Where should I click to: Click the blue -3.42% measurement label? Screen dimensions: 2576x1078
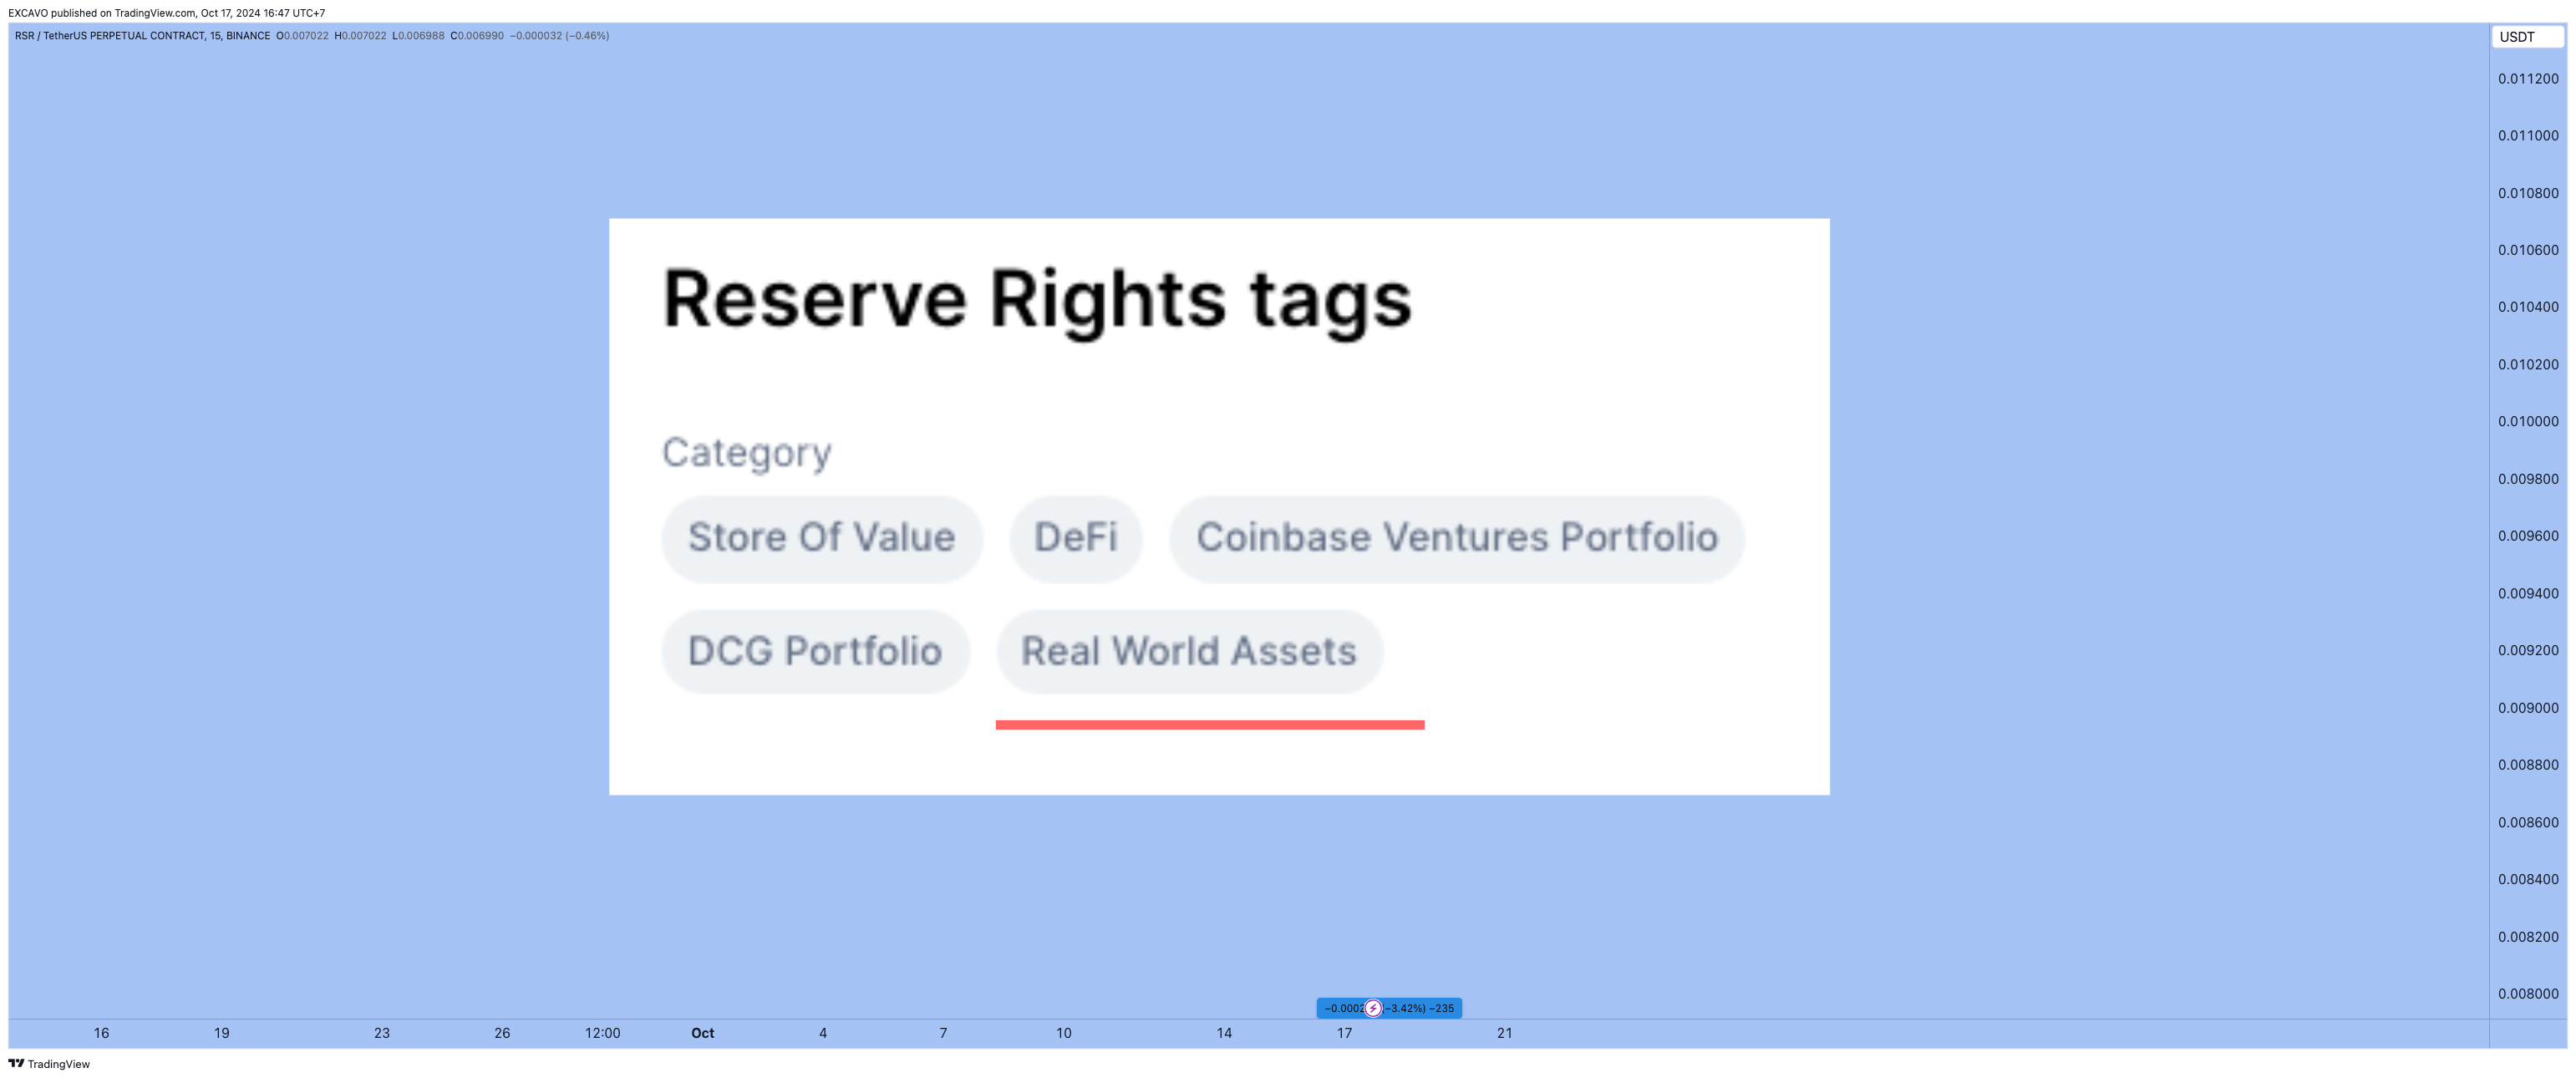[1389, 1008]
